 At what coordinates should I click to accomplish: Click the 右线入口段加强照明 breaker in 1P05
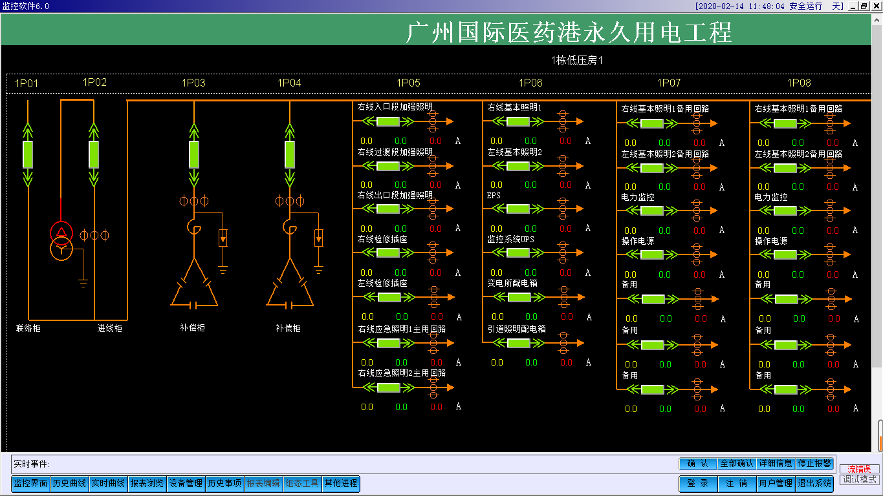(x=388, y=121)
